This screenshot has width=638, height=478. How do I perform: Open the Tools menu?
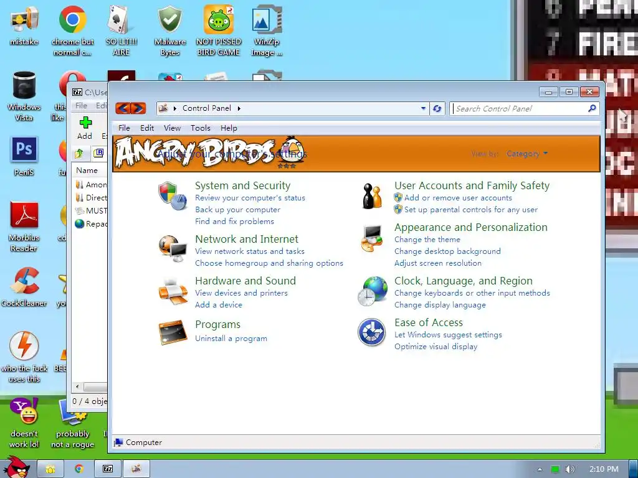[x=201, y=128]
